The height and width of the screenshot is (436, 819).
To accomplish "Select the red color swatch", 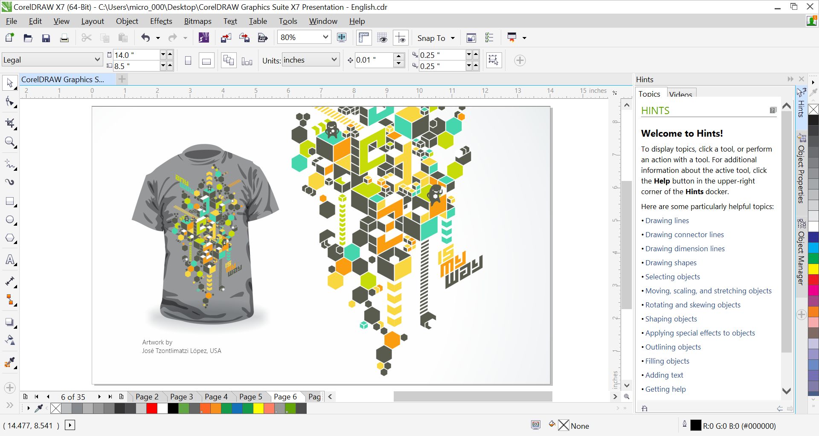I will 151,408.
